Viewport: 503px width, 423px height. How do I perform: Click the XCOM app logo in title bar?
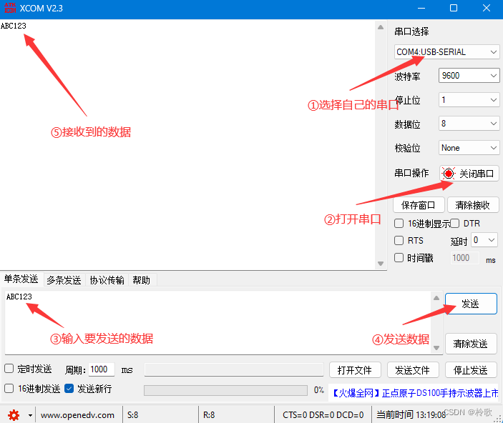pyautogui.click(x=10, y=8)
